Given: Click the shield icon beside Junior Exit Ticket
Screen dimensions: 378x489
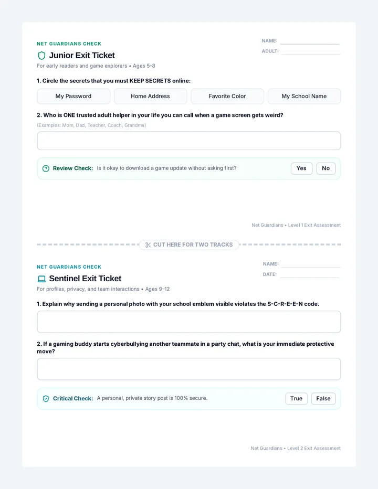Looking at the screenshot, I should tap(41, 56).
